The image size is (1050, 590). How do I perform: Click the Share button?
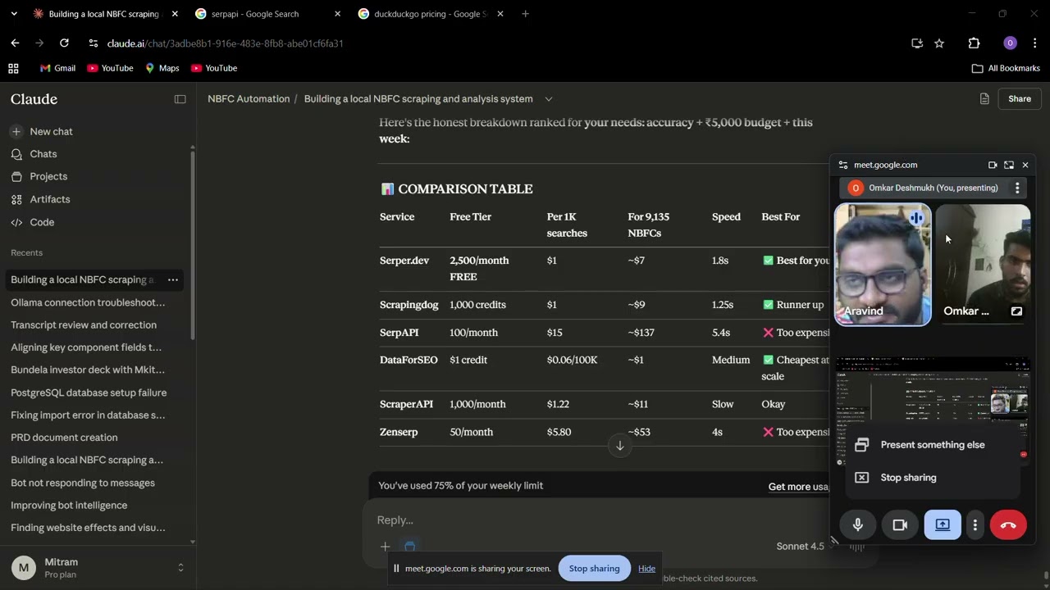(1020, 99)
